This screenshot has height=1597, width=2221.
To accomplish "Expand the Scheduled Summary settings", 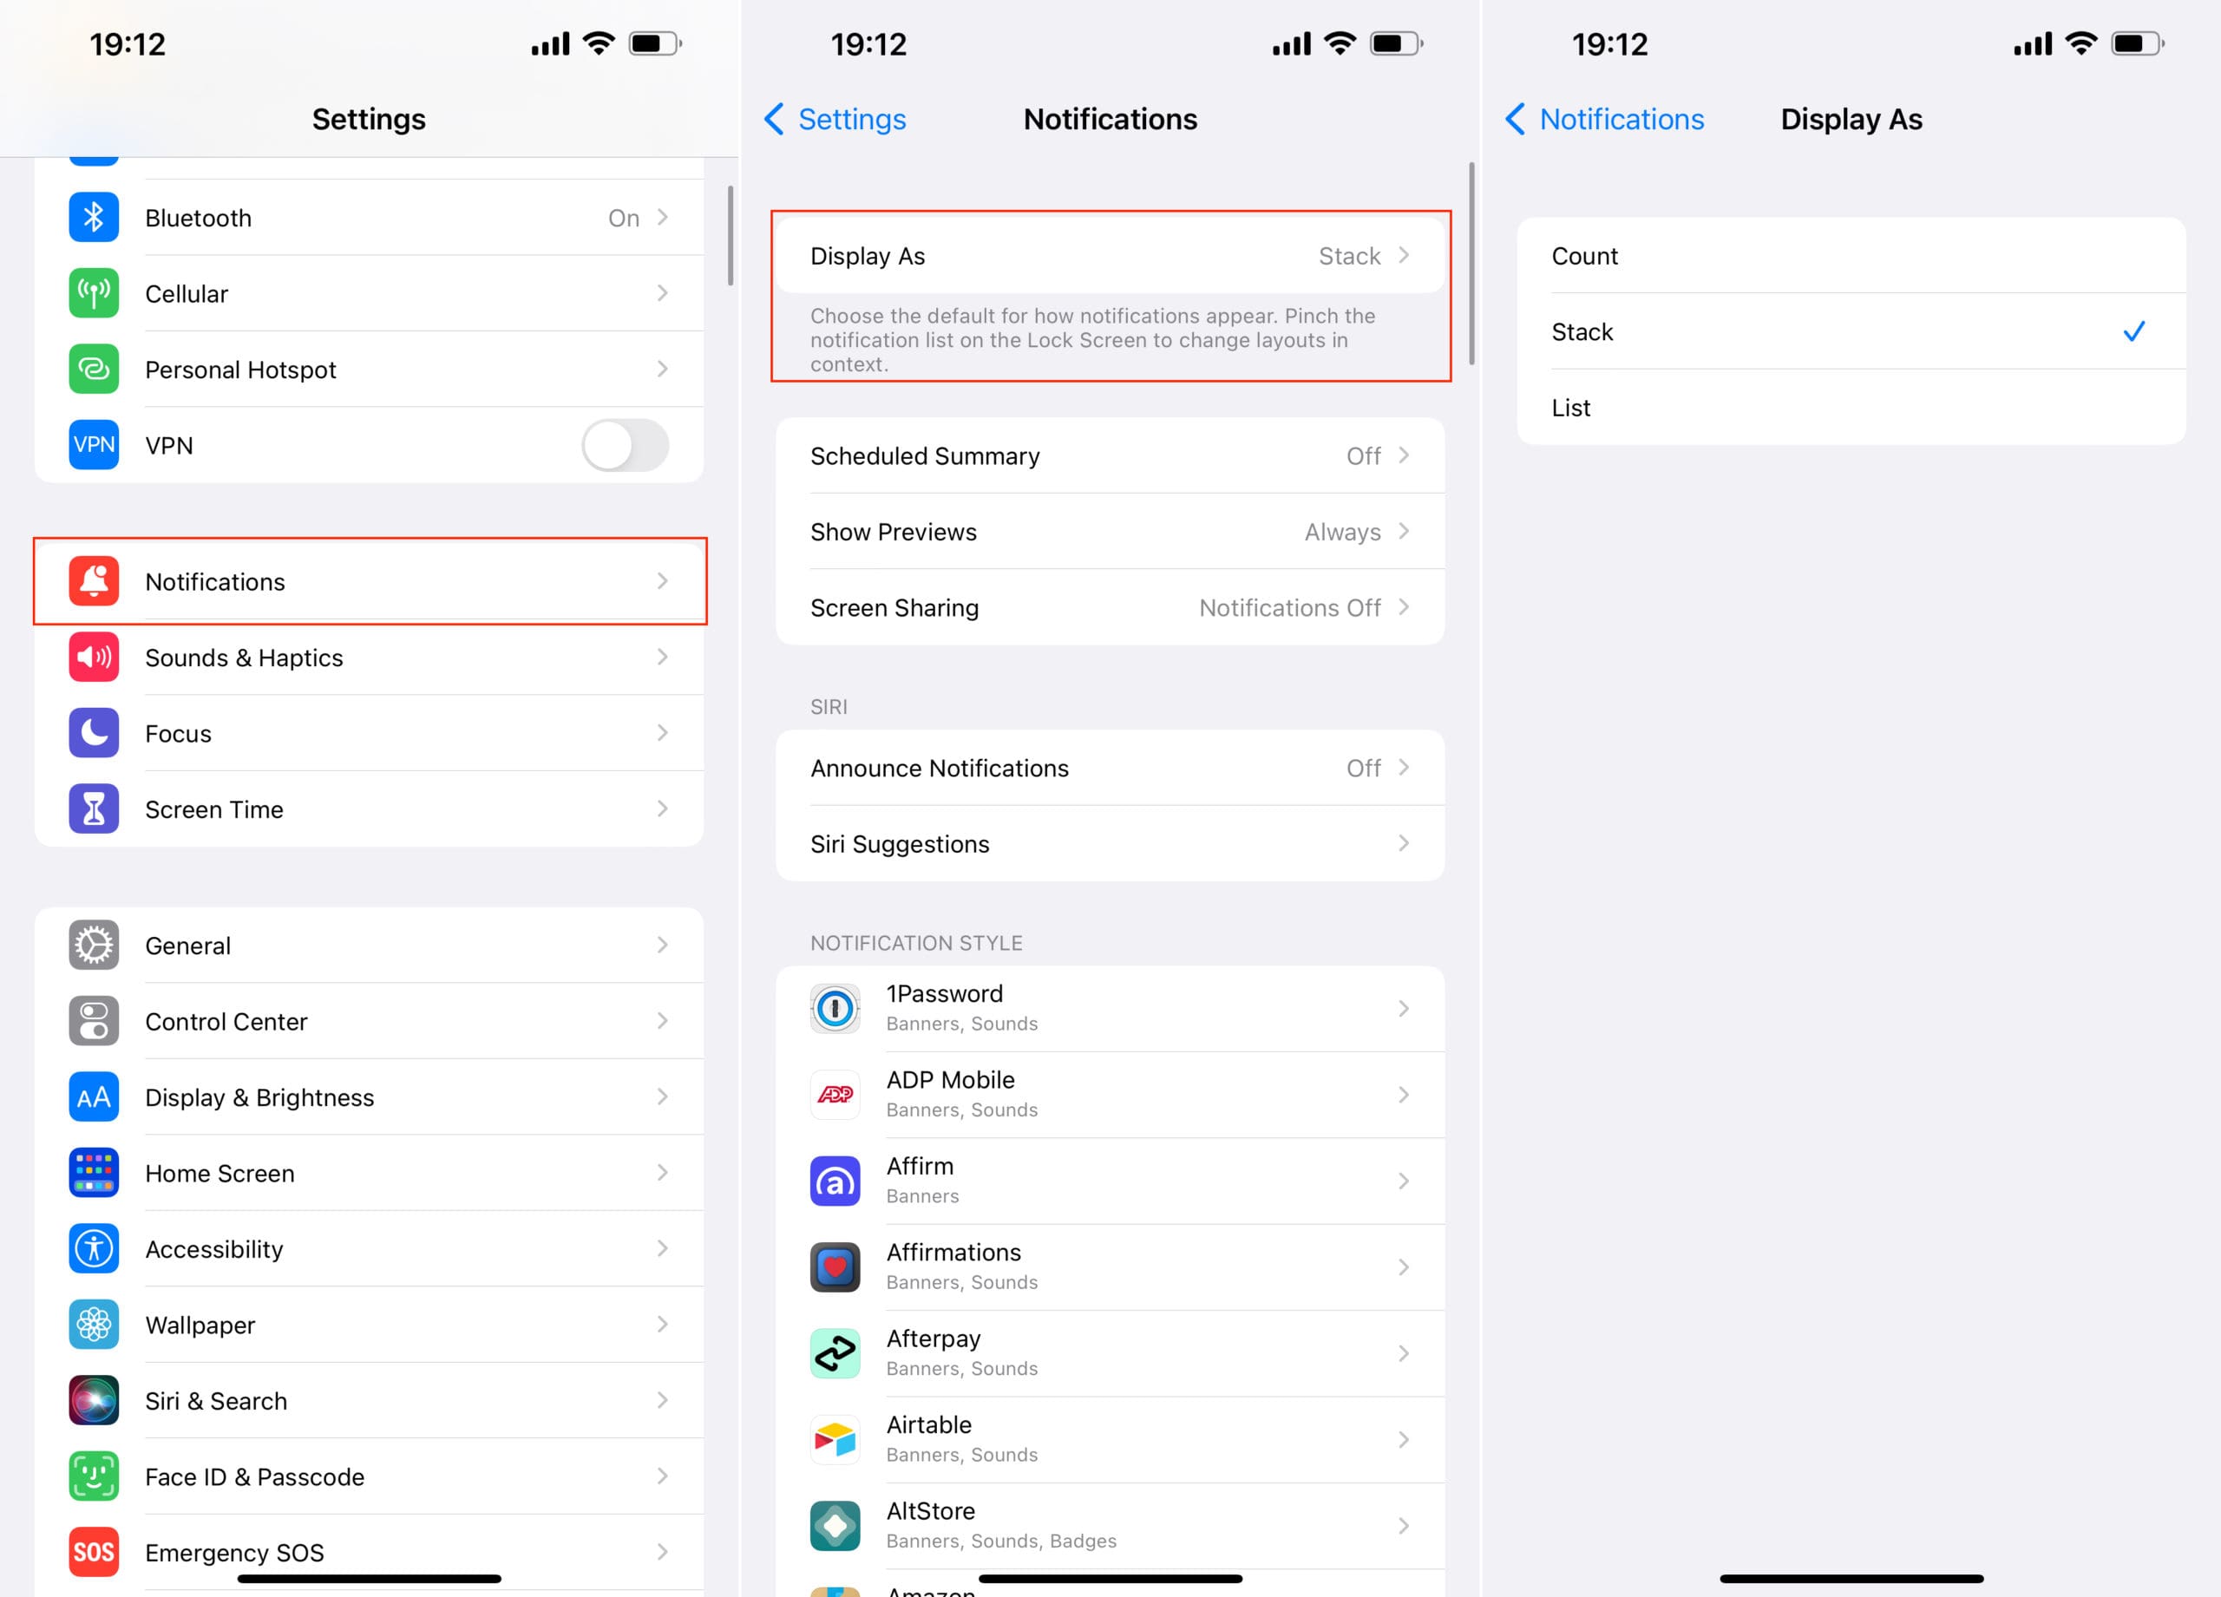I will coord(1110,454).
